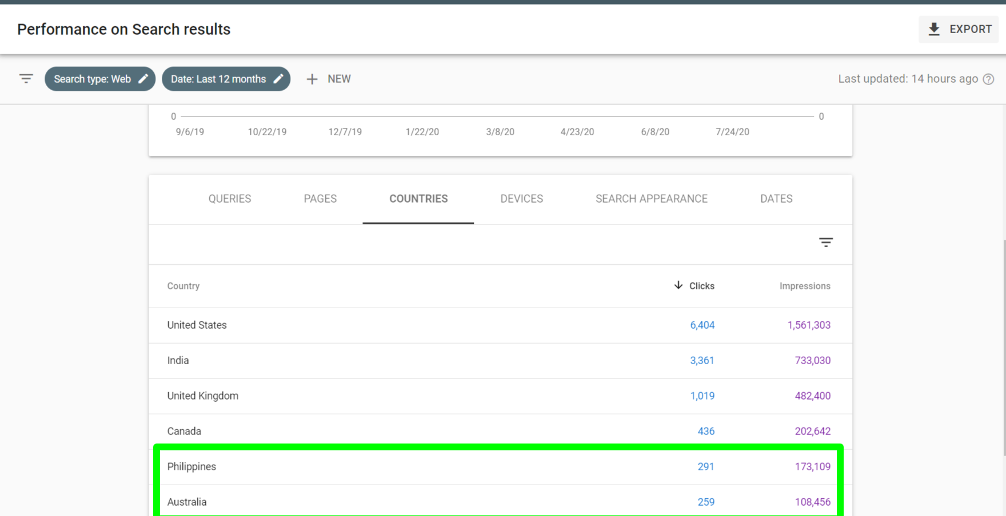Sort by the Clicks column header
This screenshot has height=516, width=1006.
(702, 286)
